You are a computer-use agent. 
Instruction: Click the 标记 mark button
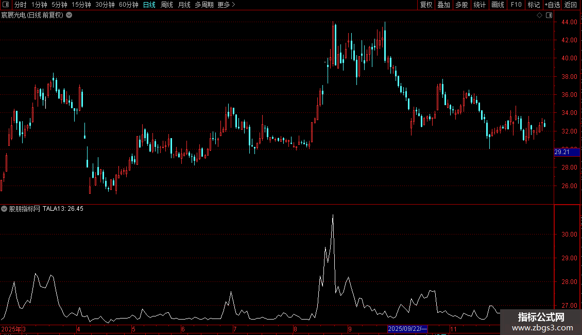534,5
